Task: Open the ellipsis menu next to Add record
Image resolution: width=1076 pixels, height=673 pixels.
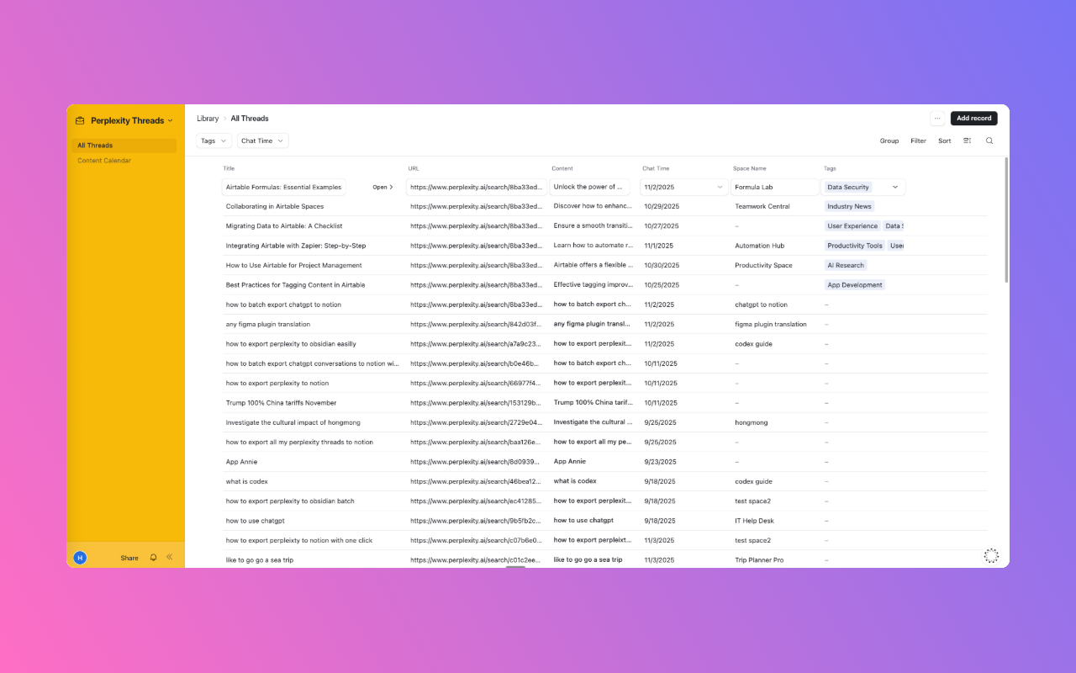Action: pos(937,119)
